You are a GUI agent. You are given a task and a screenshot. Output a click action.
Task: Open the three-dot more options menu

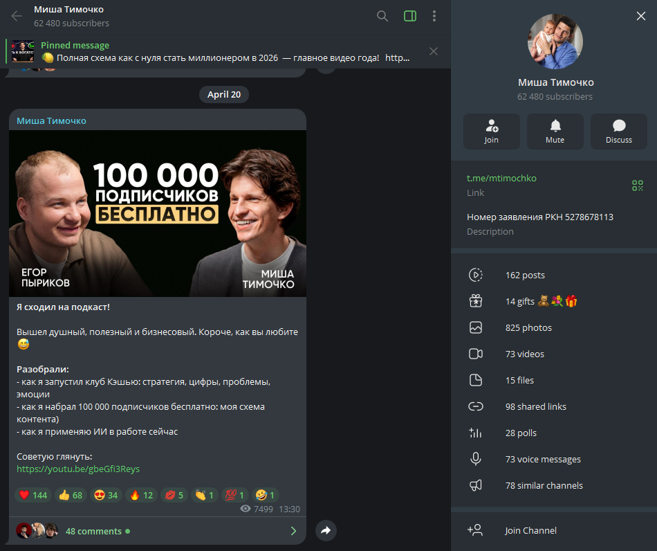[x=434, y=16]
